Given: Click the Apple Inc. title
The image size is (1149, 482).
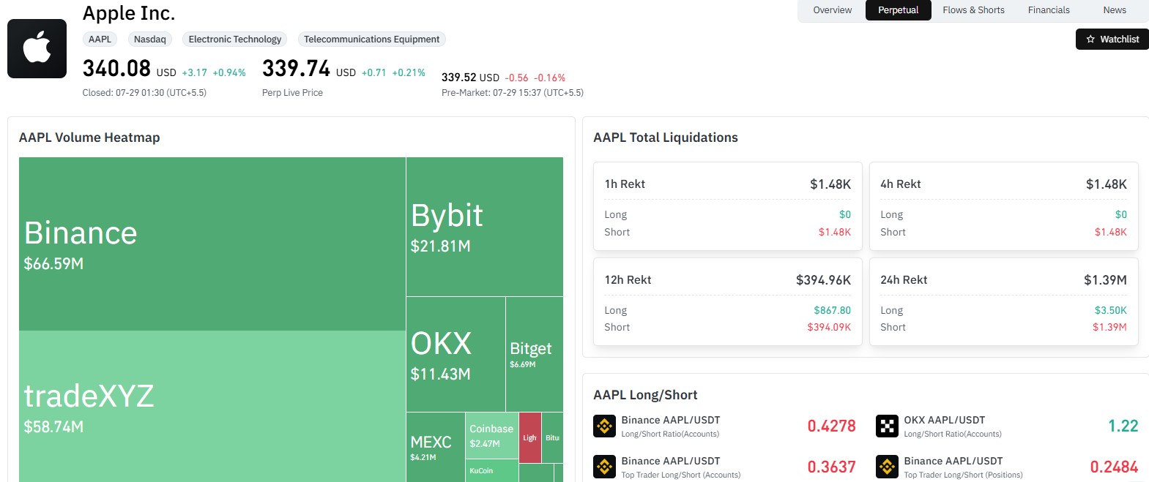Looking at the screenshot, I should click(129, 13).
